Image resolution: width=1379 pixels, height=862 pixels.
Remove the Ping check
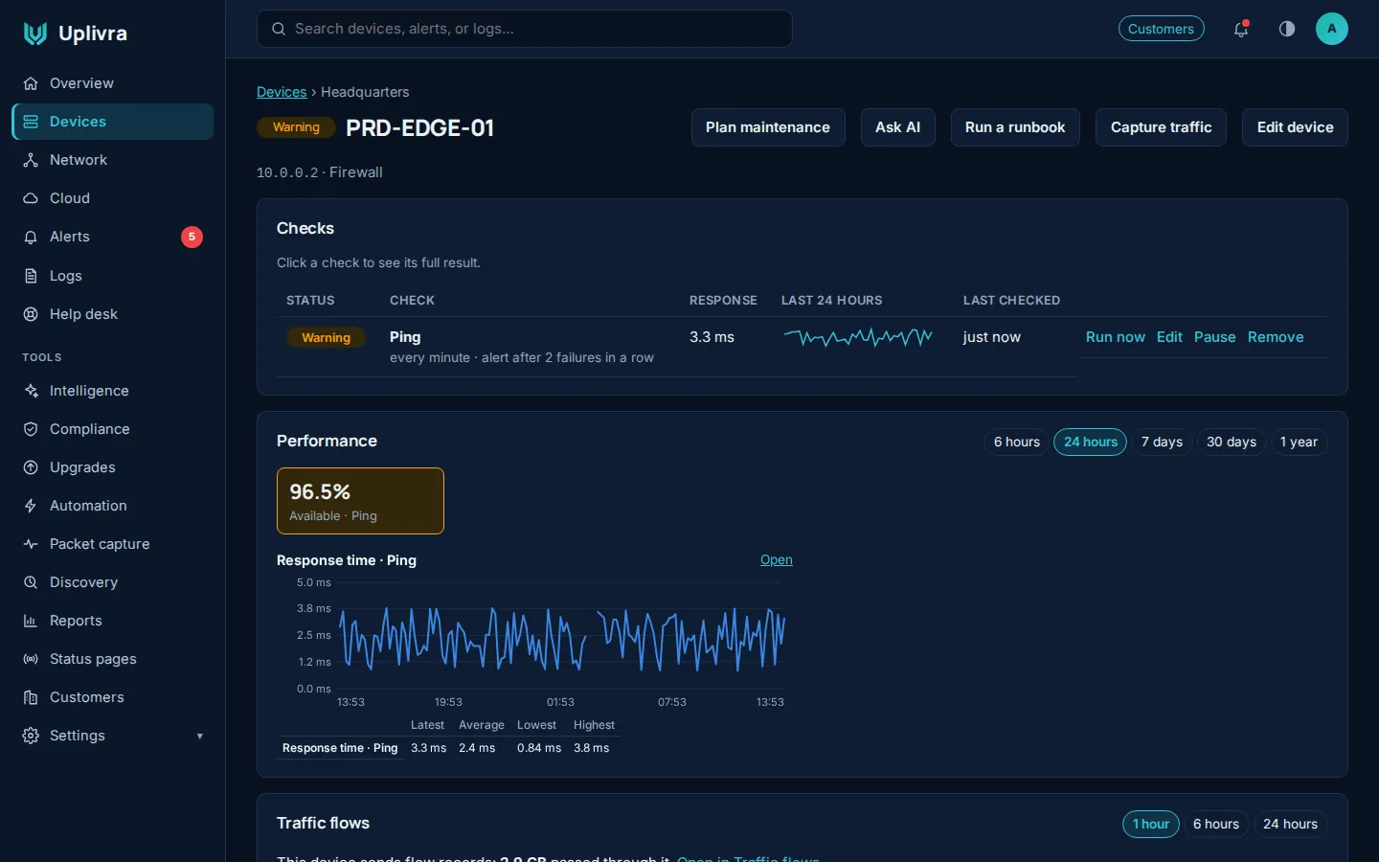click(x=1276, y=337)
